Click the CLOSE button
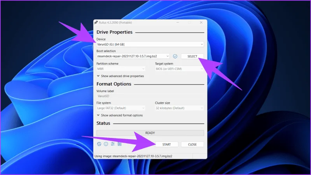 point(192,144)
